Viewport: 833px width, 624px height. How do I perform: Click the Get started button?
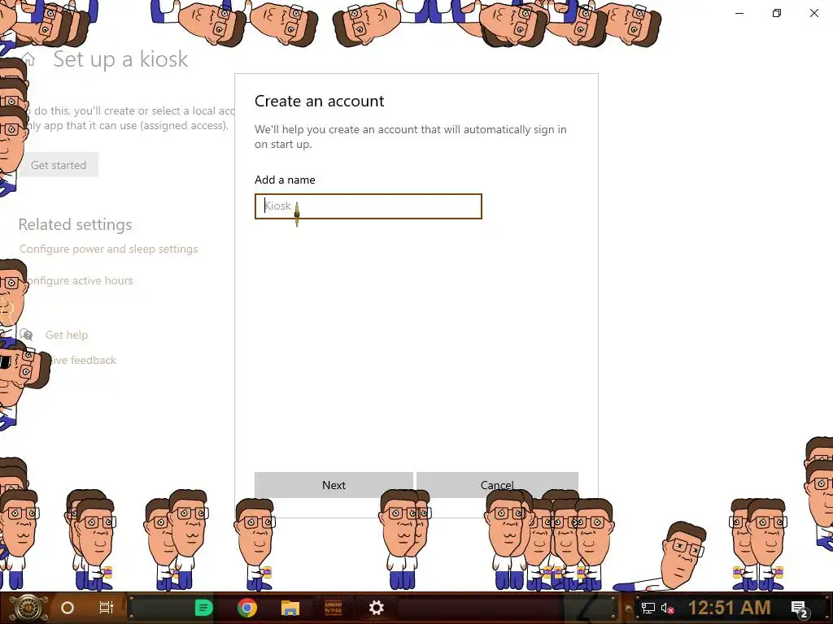59,165
